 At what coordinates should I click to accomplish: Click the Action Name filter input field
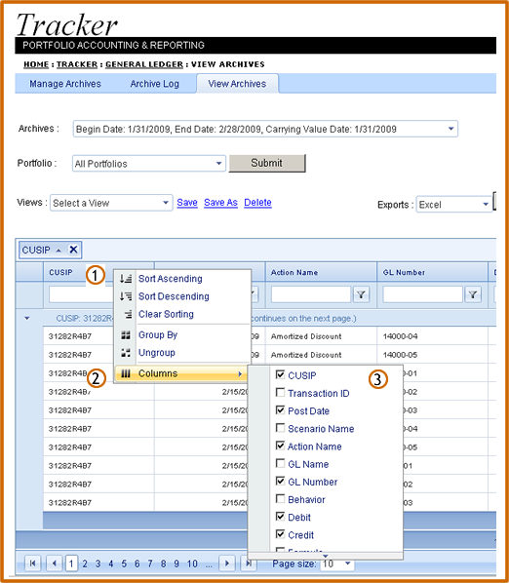[x=311, y=294]
